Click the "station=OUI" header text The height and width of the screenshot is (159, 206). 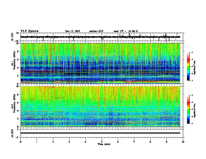tap(96, 31)
